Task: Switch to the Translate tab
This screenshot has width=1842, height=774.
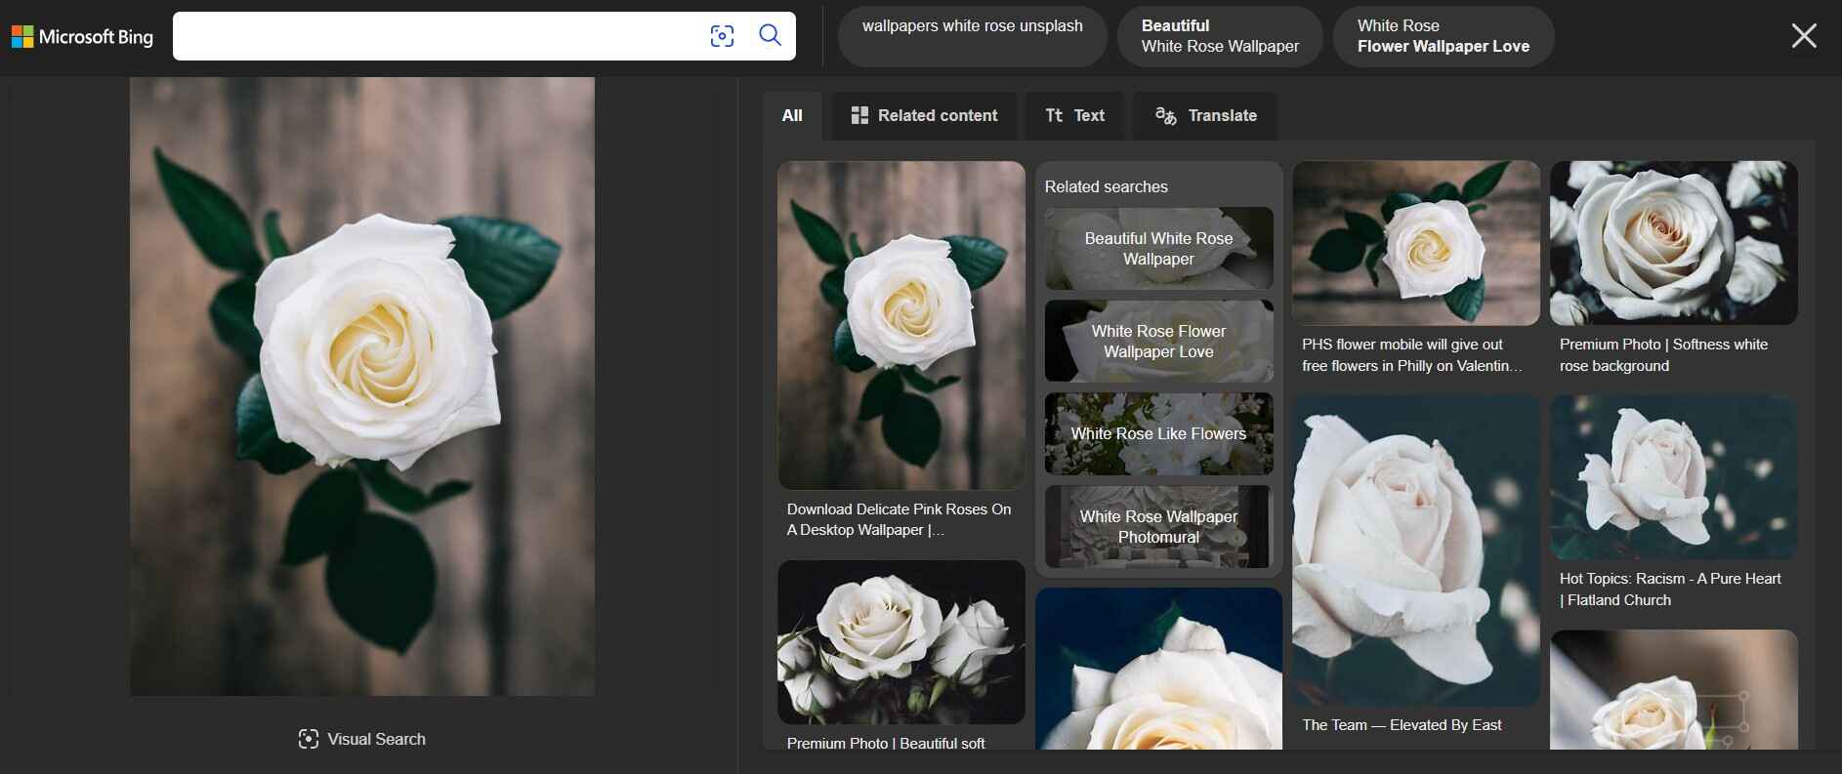Action: [1205, 115]
